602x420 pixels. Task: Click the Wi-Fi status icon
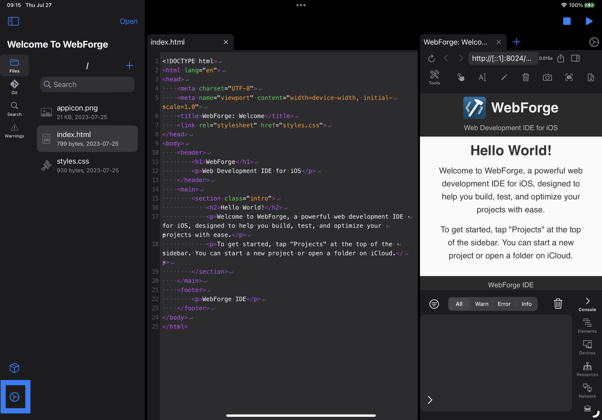point(564,5)
